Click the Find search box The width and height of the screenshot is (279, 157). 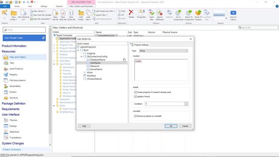coord(24,30)
